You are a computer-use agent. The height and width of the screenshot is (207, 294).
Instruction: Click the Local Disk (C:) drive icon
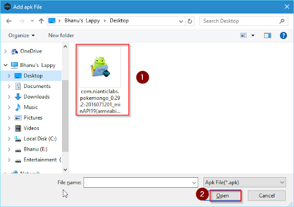tap(17, 139)
